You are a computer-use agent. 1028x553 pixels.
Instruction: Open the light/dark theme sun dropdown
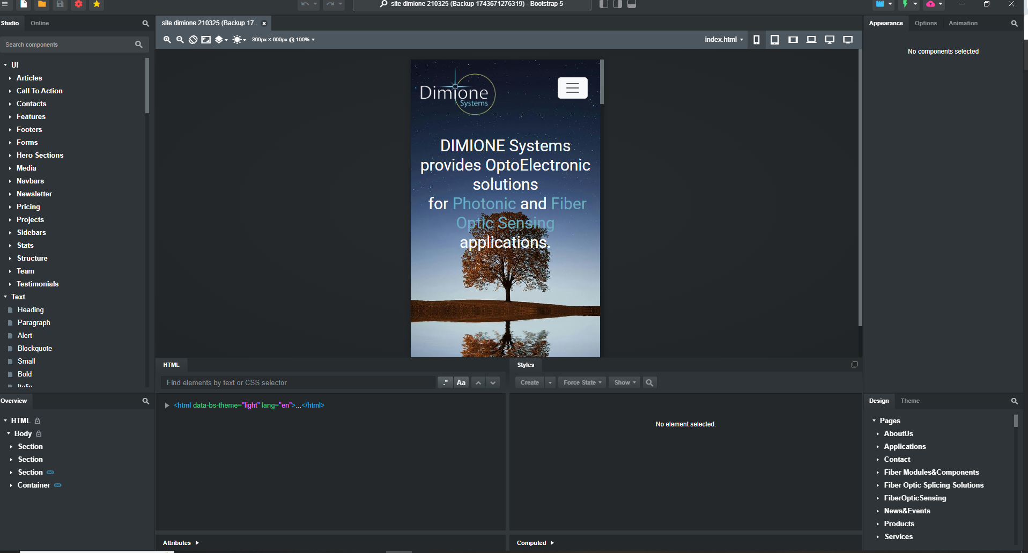(x=239, y=40)
